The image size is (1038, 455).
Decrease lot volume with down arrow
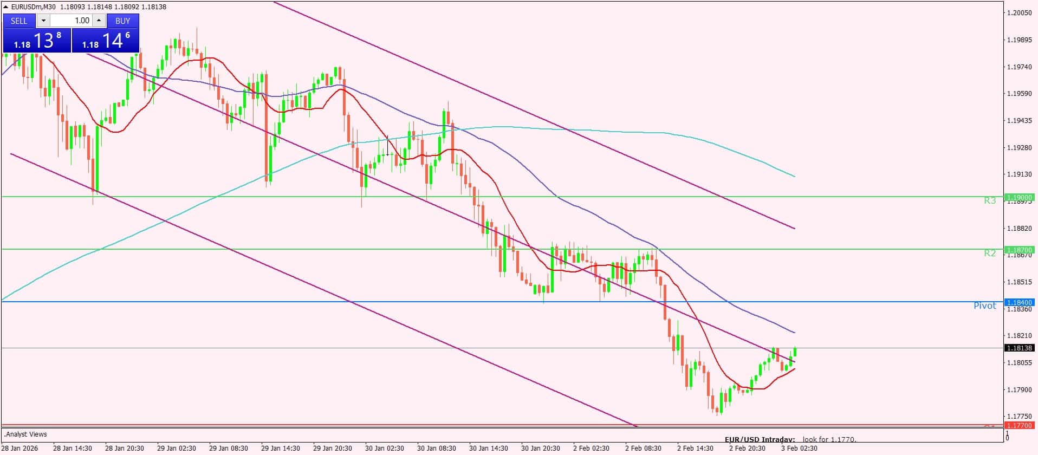pos(44,21)
